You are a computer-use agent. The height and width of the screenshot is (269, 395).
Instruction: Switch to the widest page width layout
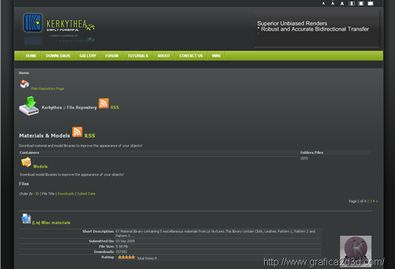coord(370,3)
